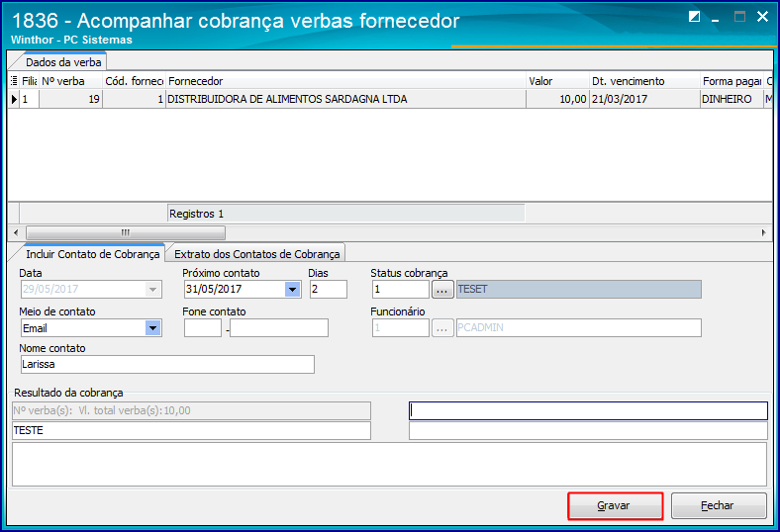Click the 21/03/2017 due date cell

tap(644, 99)
